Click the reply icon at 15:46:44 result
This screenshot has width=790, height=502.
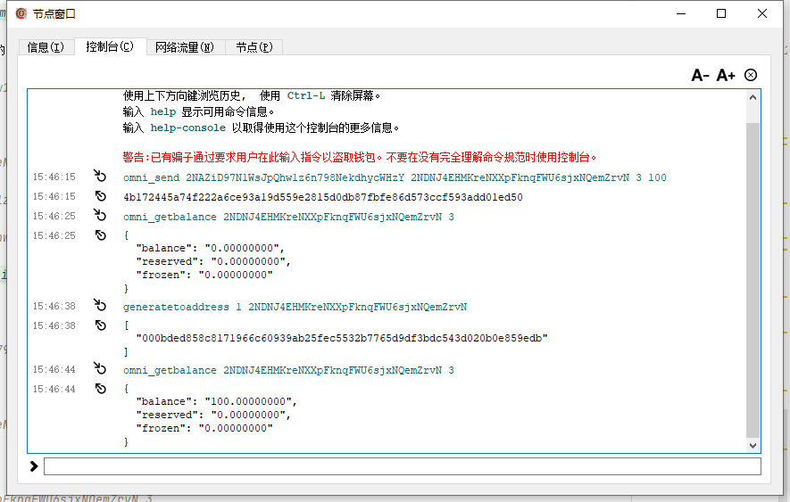click(x=101, y=389)
